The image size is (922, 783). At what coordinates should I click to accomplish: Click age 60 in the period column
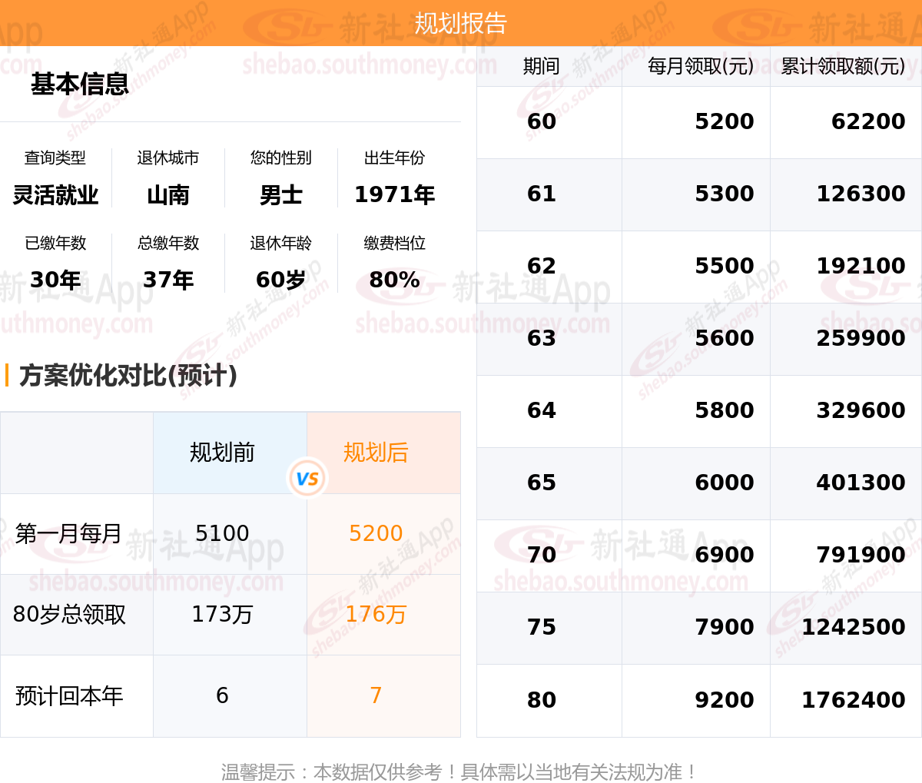542,121
